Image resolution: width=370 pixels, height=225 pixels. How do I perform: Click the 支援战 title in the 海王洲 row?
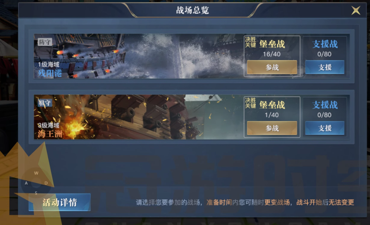(x=325, y=105)
